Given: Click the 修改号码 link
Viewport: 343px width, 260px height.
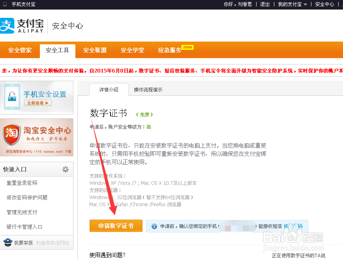Looking at the screenshot, I should coord(293,226).
